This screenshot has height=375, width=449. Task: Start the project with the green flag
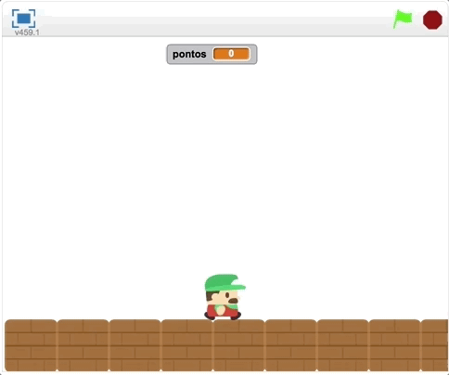click(403, 19)
